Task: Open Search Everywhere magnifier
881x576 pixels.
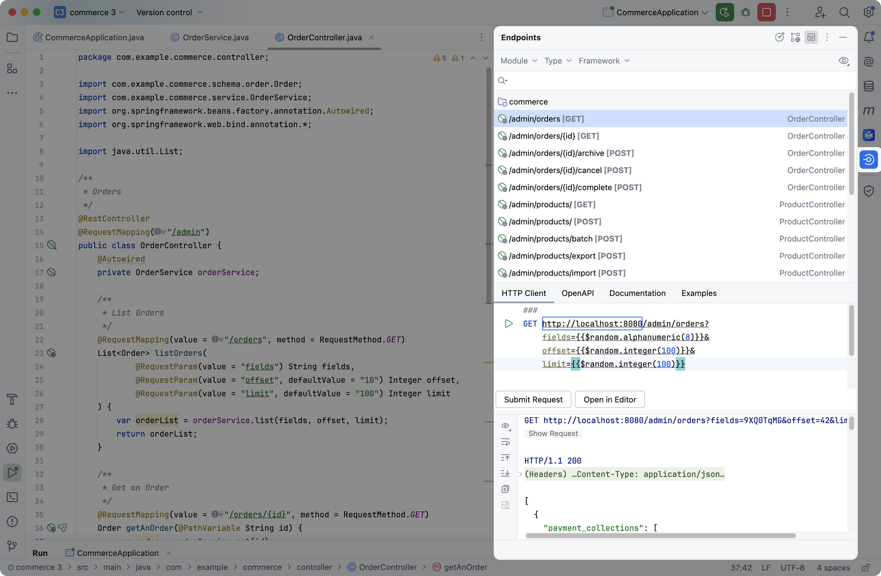Action: coord(844,12)
